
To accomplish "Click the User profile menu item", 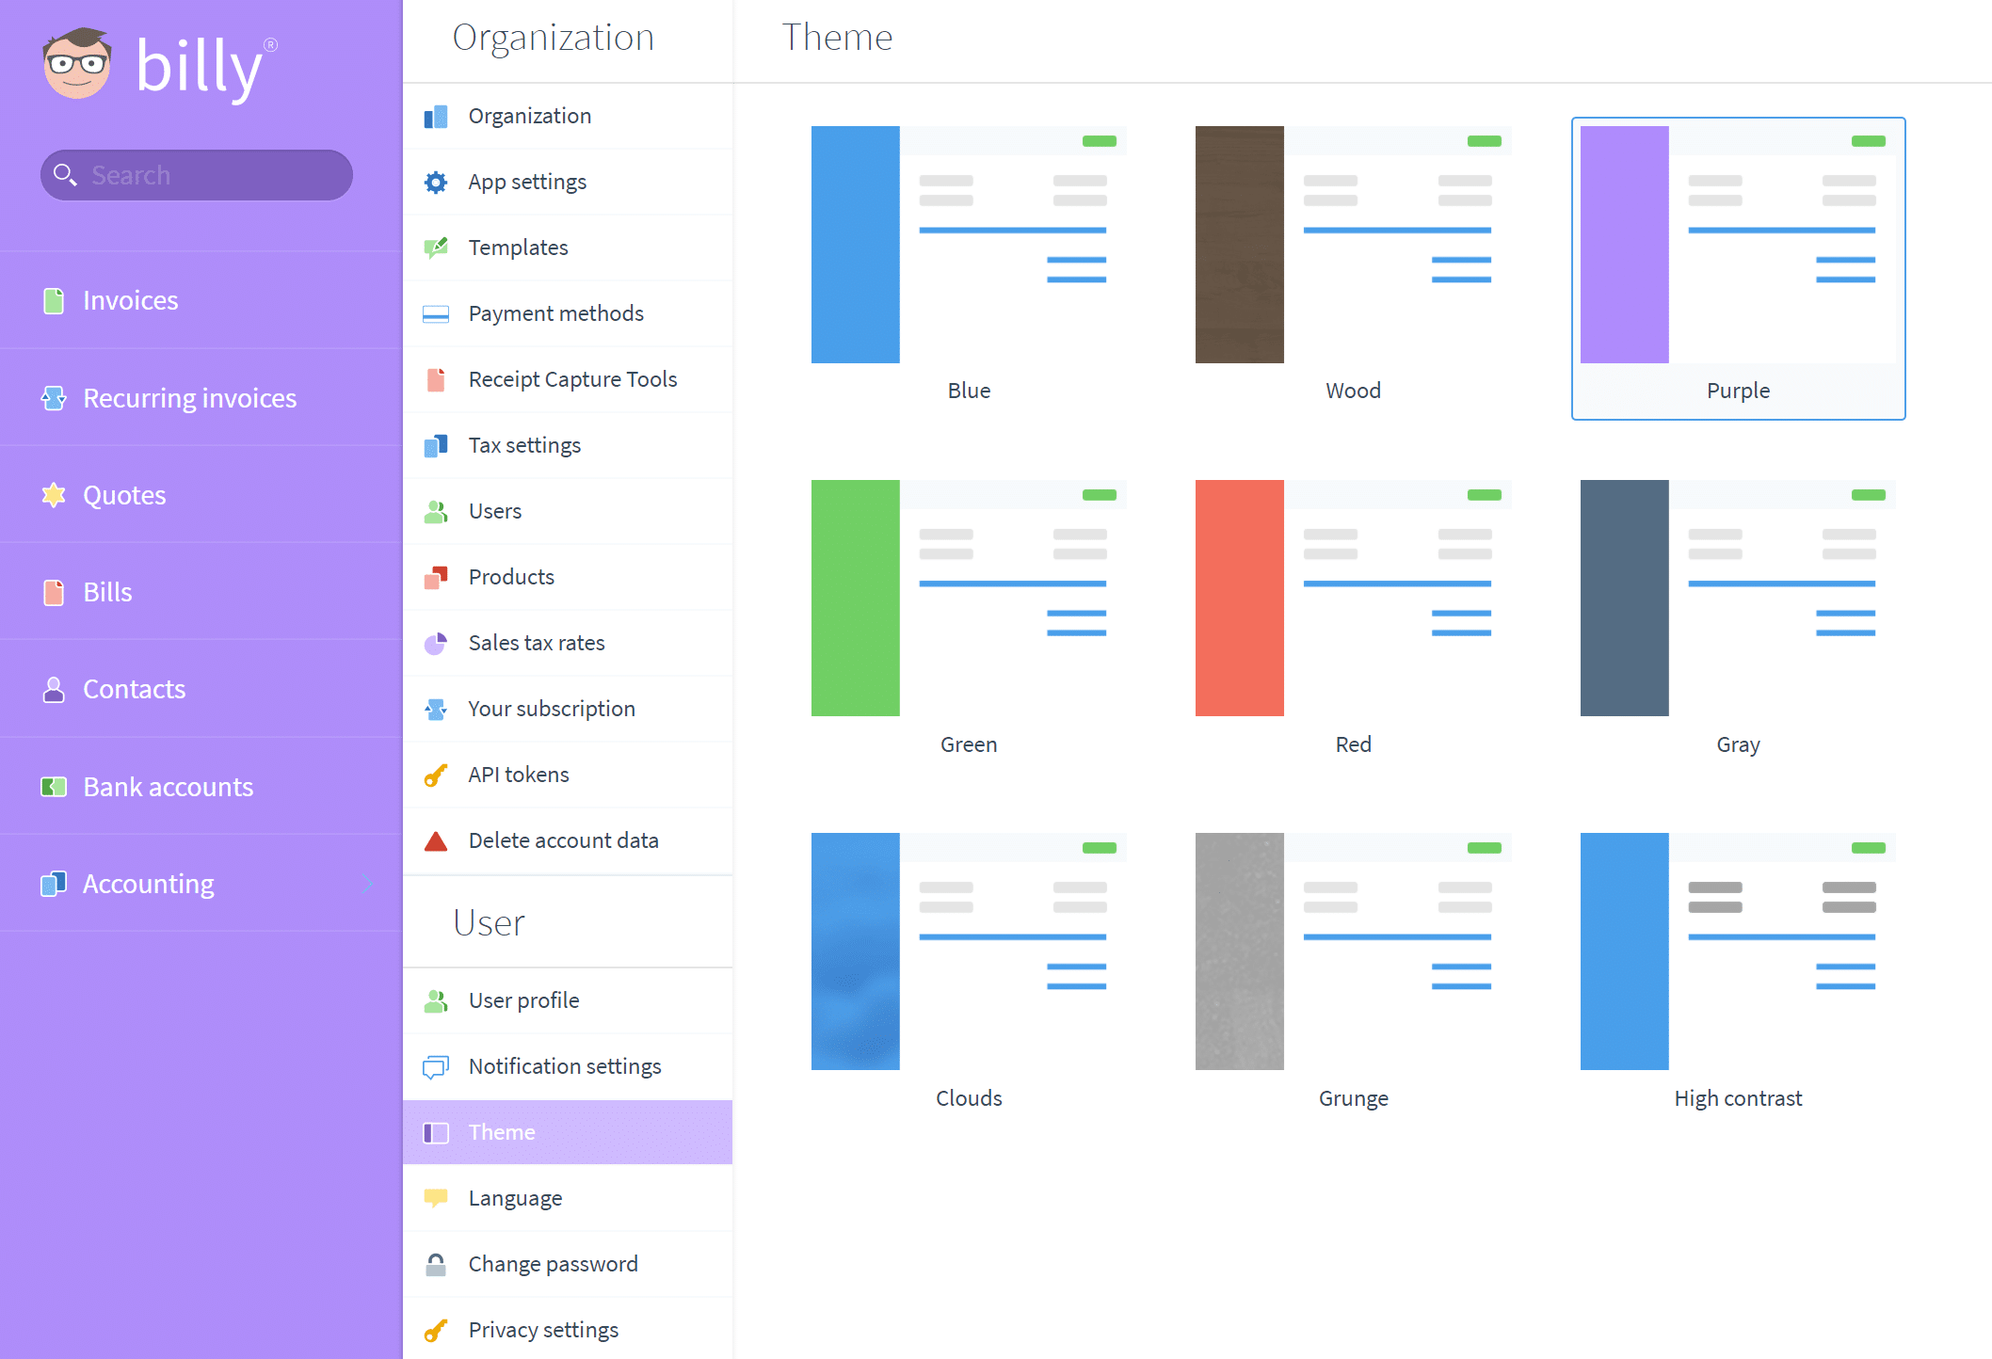I will click(525, 999).
